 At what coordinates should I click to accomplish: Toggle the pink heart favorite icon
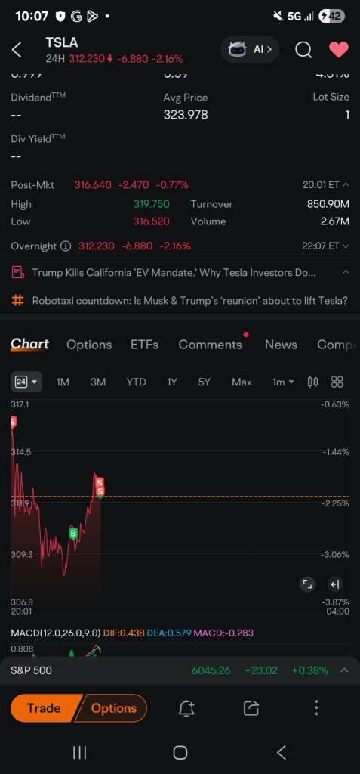click(x=339, y=49)
